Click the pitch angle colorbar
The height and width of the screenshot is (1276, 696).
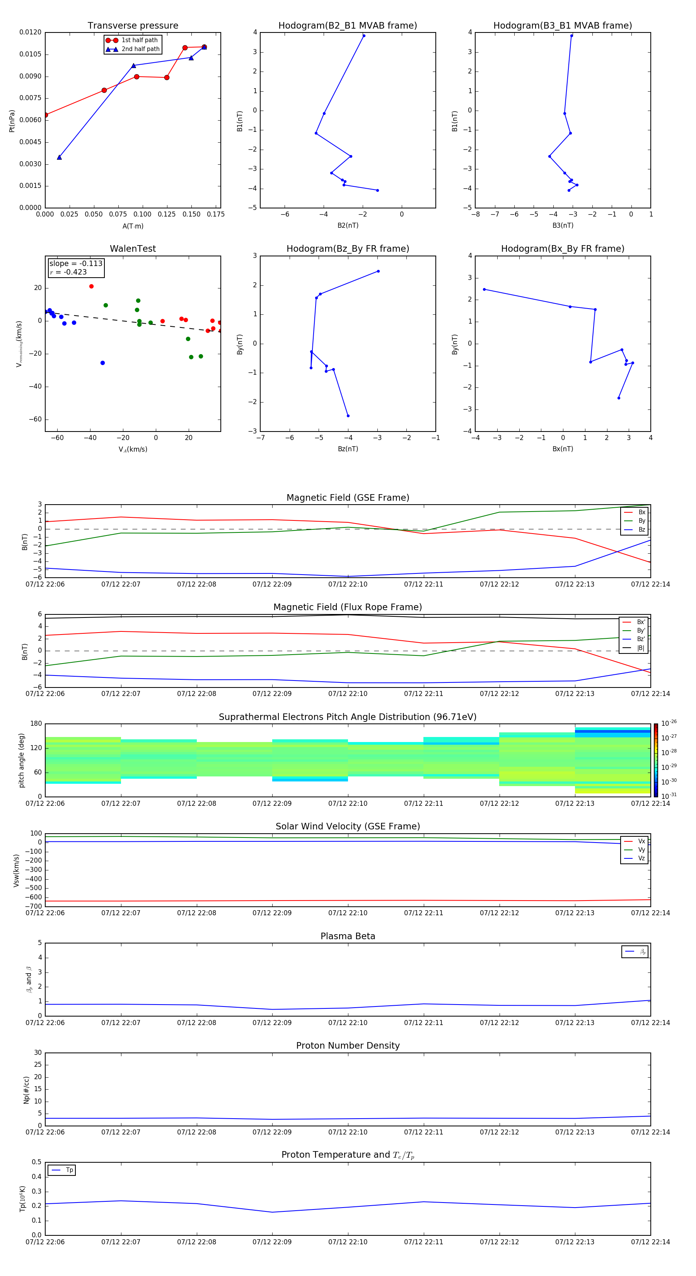pyautogui.click(x=655, y=760)
